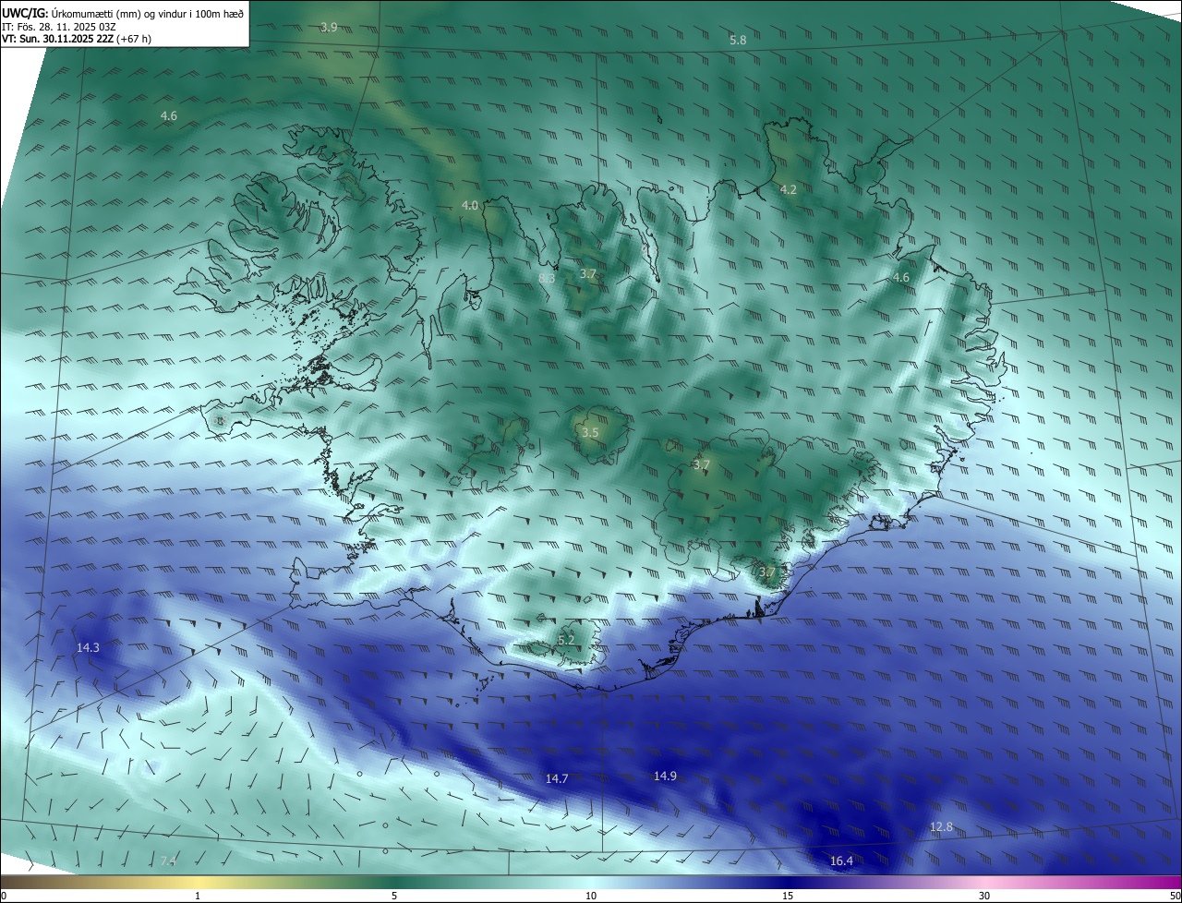The height and width of the screenshot is (903, 1182).
Task: Click the 16.4 maximum value near the bottom
Action: 841,861
